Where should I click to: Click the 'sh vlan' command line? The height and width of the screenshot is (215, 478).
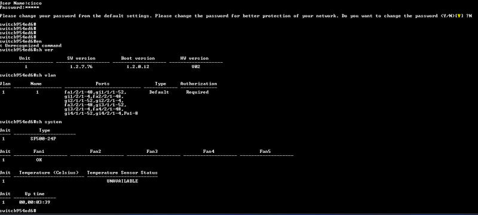point(28,75)
